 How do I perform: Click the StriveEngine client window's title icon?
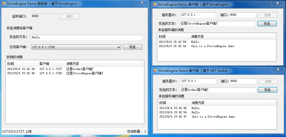(x=154, y=4)
